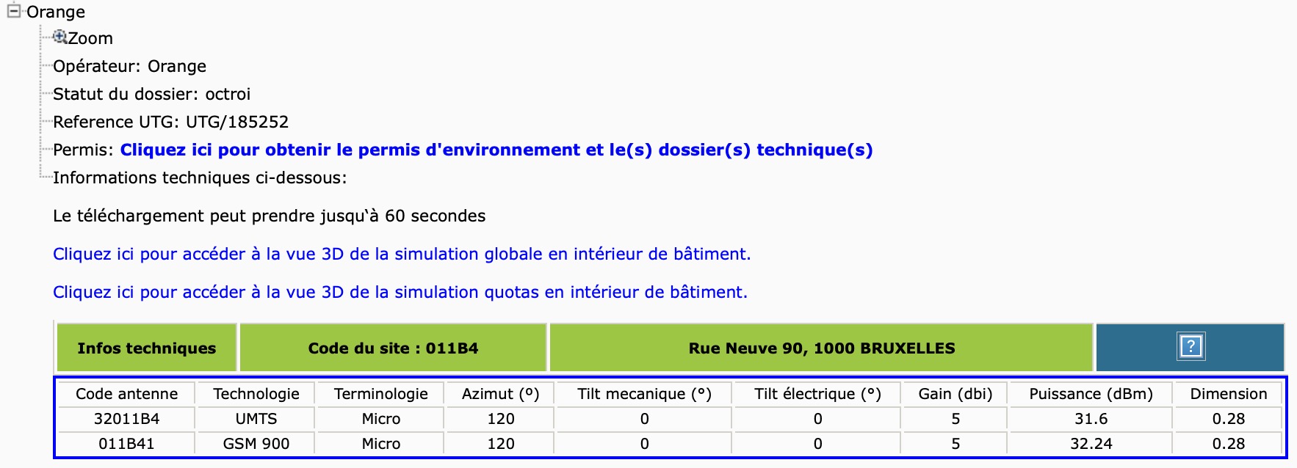Click the Rue Neuve 90, 1000 BRUXELLES address
Image resolution: width=1297 pixels, height=468 pixels.
click(822, 348)
